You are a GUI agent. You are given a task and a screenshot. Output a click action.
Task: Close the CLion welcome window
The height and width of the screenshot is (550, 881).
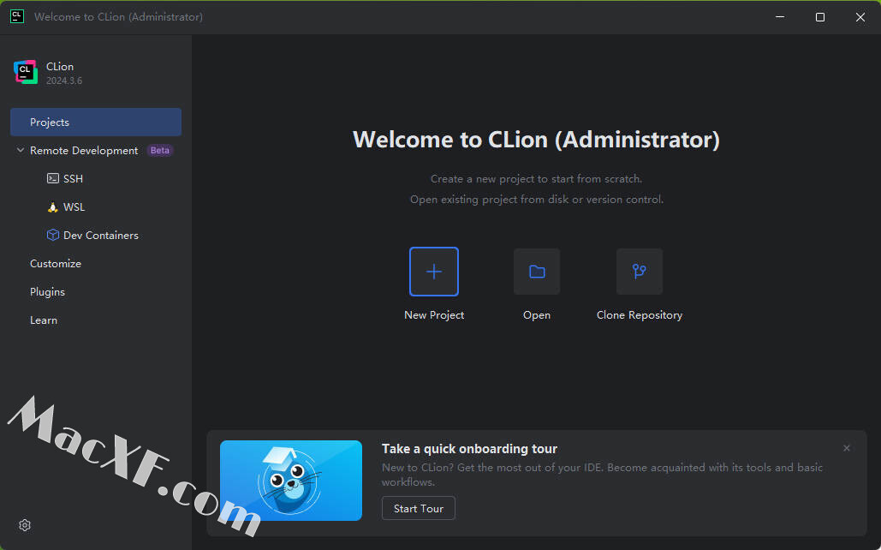coord(860,17)
